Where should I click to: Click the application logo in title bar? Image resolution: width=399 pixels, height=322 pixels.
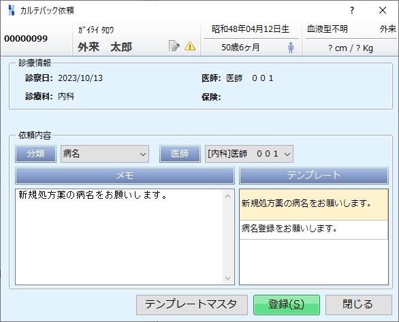(11, 10)
